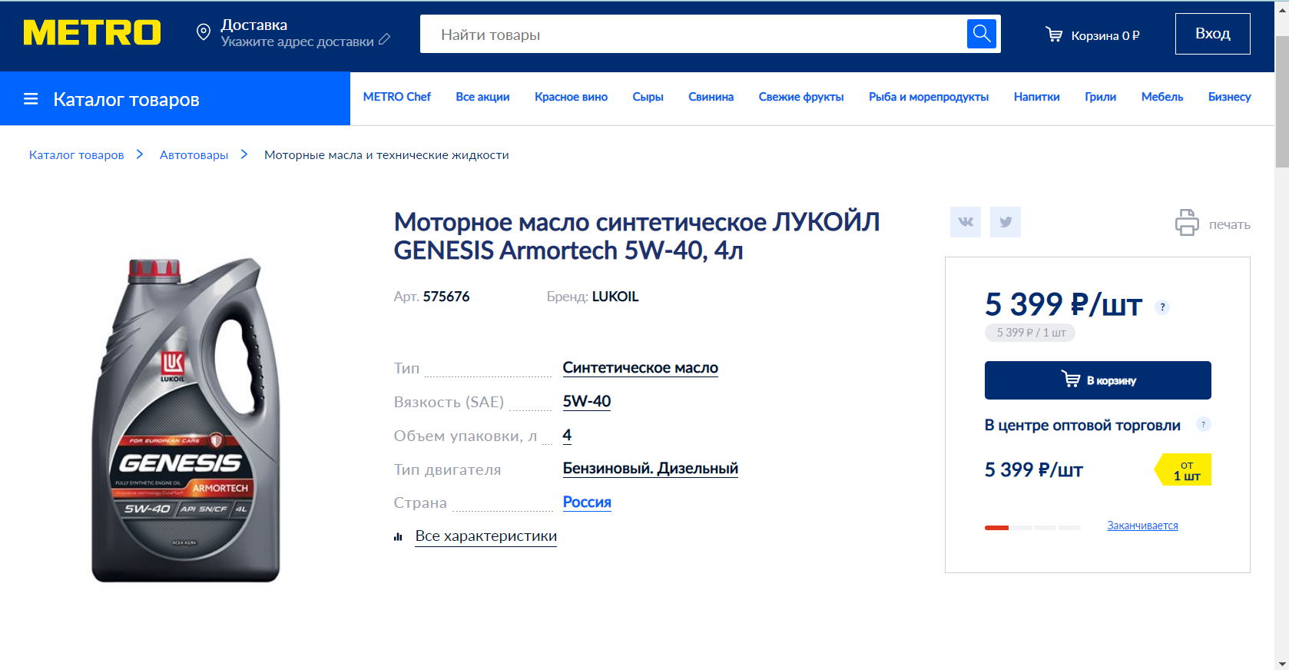Open the METRO Chef menu item
Screen dimensions: 1289x670
tap(397, 97)
